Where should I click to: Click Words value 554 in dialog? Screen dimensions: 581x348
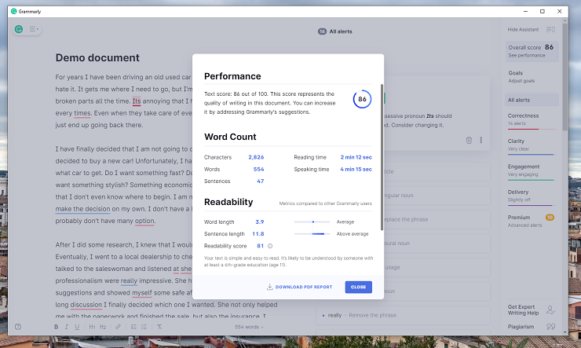tap(258, 170)
